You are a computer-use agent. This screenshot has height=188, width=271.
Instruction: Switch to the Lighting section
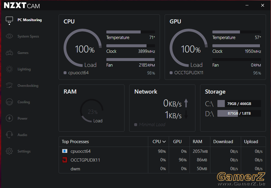(24, 69)
